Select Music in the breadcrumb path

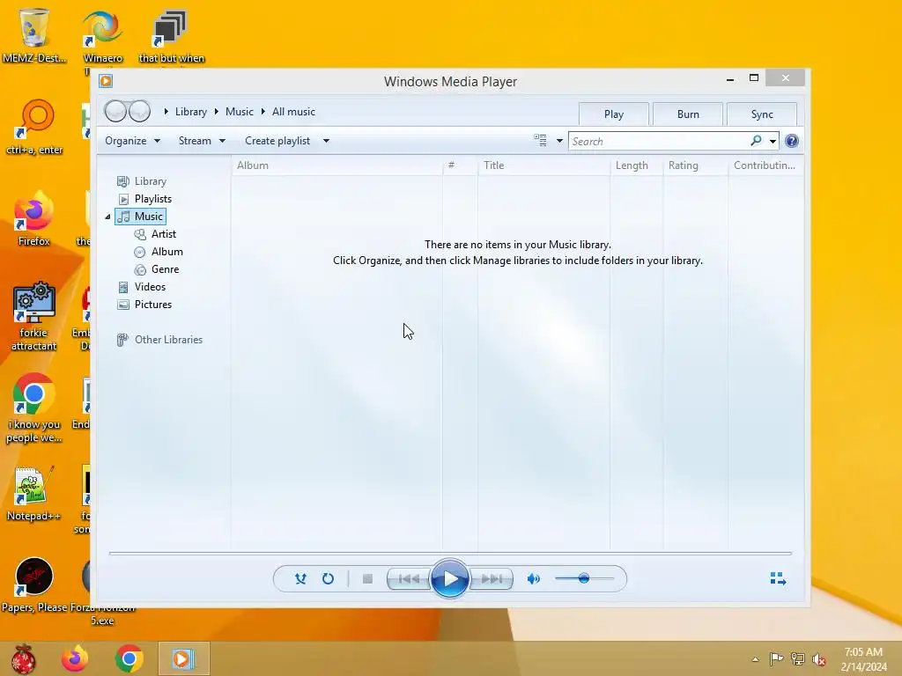pyautogui.click(x=240, y=112)
